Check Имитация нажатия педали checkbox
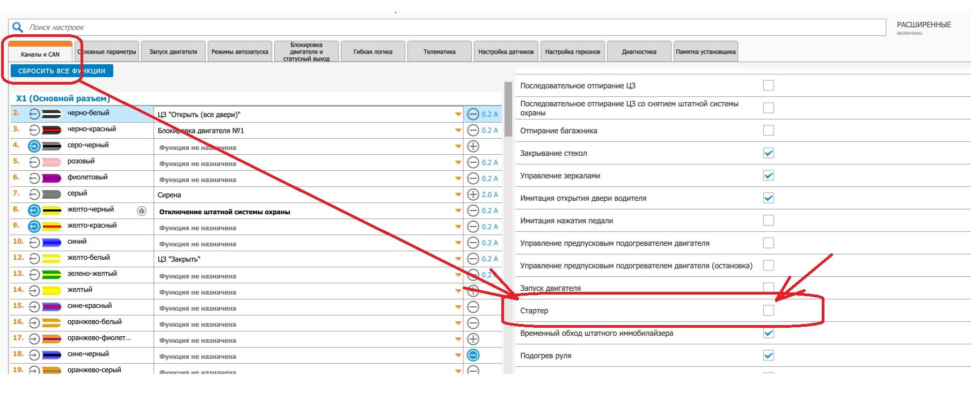971x399 pixels. pos(769,221)
